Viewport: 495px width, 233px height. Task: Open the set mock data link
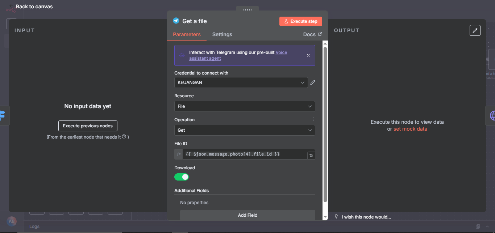(410, 129)
